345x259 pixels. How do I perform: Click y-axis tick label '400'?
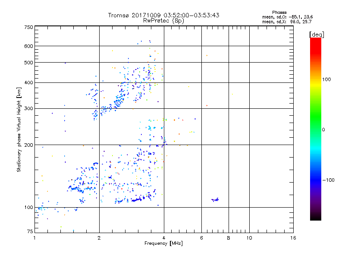28,82
